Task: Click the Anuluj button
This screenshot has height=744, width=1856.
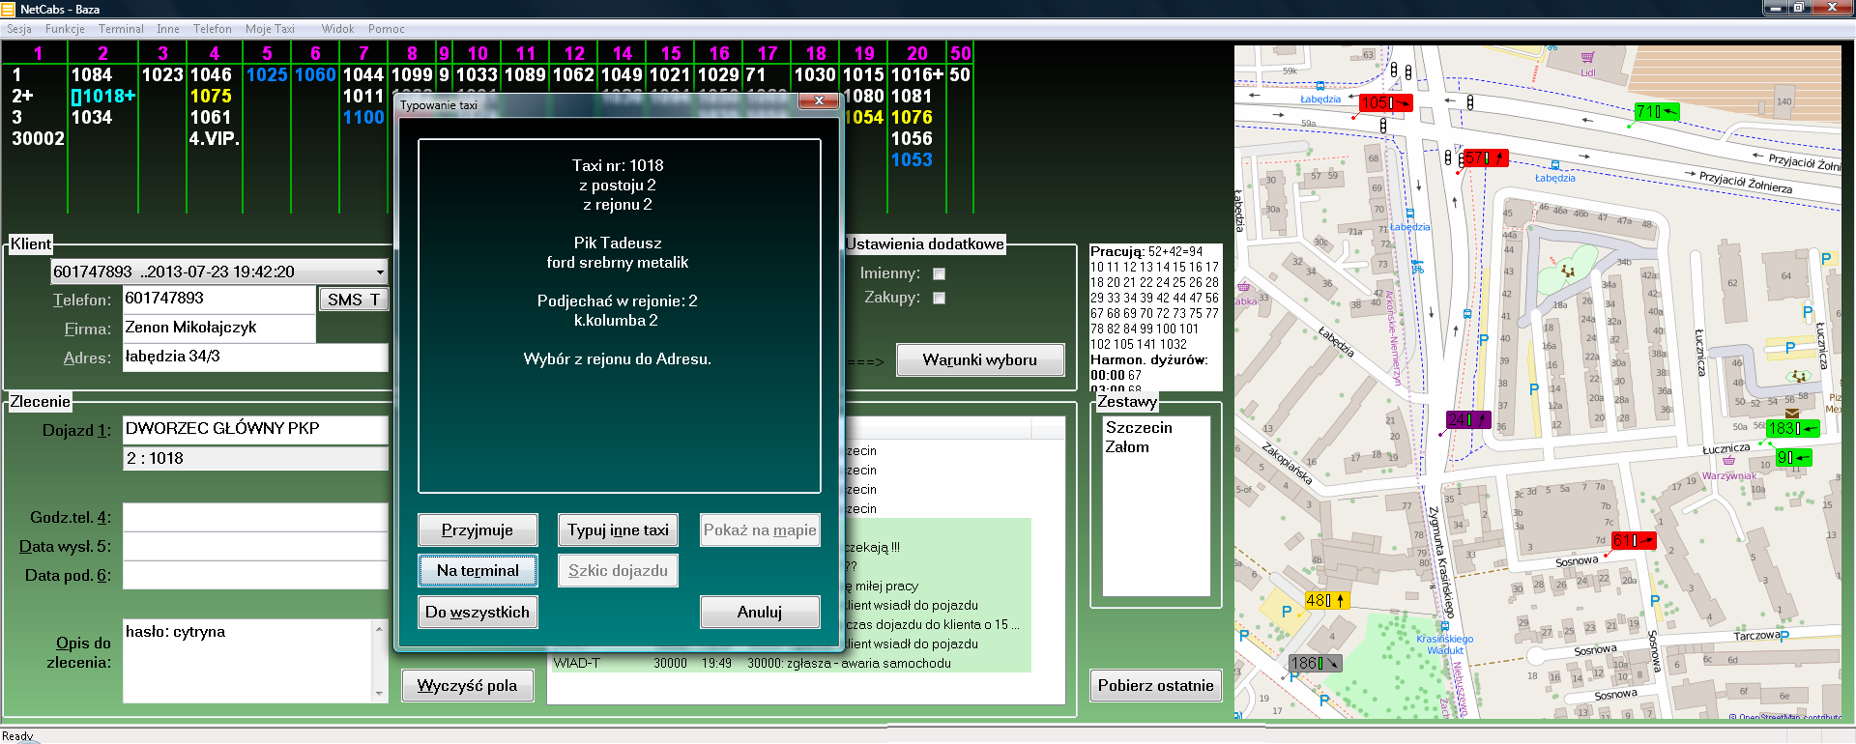Action: coord(760,613)
